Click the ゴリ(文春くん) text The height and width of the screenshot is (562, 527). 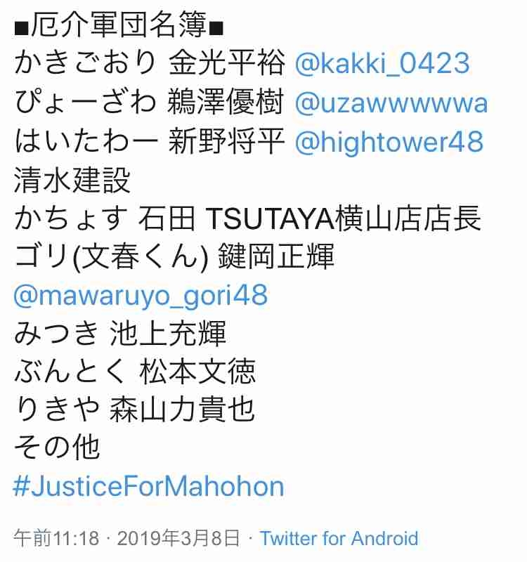(111, 256)
